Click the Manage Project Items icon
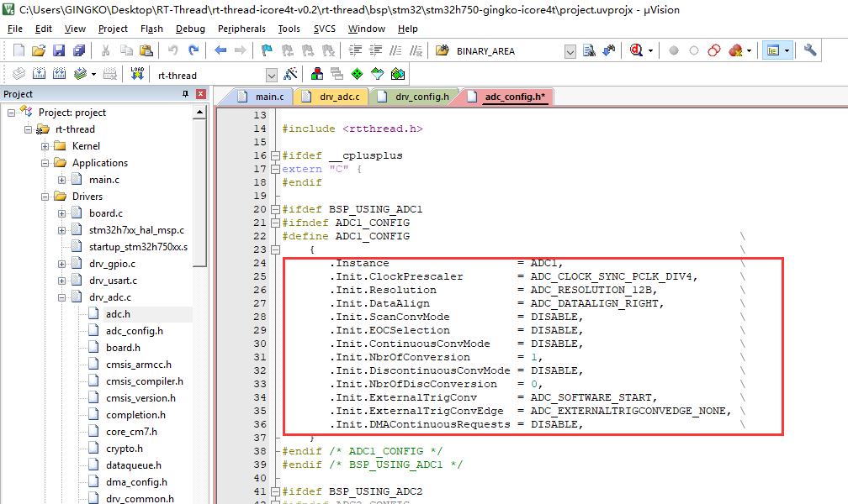 [317, 74]
